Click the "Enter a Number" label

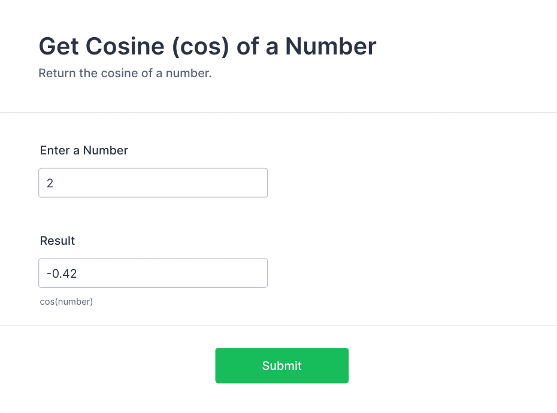point(84,150)
